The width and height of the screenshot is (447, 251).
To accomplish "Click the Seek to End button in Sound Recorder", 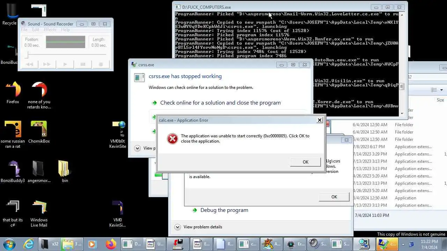I will click(47, 64).
